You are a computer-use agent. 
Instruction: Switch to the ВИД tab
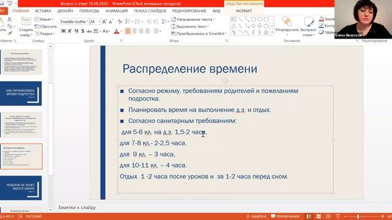click(x=216, y=11)
